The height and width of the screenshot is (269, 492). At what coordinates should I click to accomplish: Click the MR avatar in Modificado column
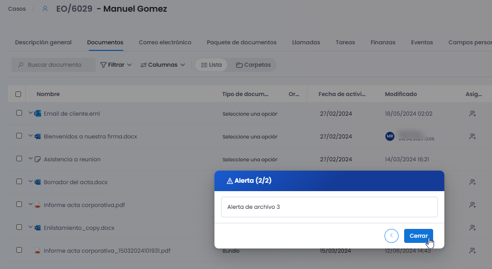point(390,136)
